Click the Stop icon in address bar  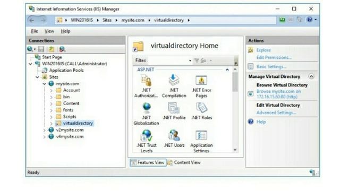coord(291,20)
